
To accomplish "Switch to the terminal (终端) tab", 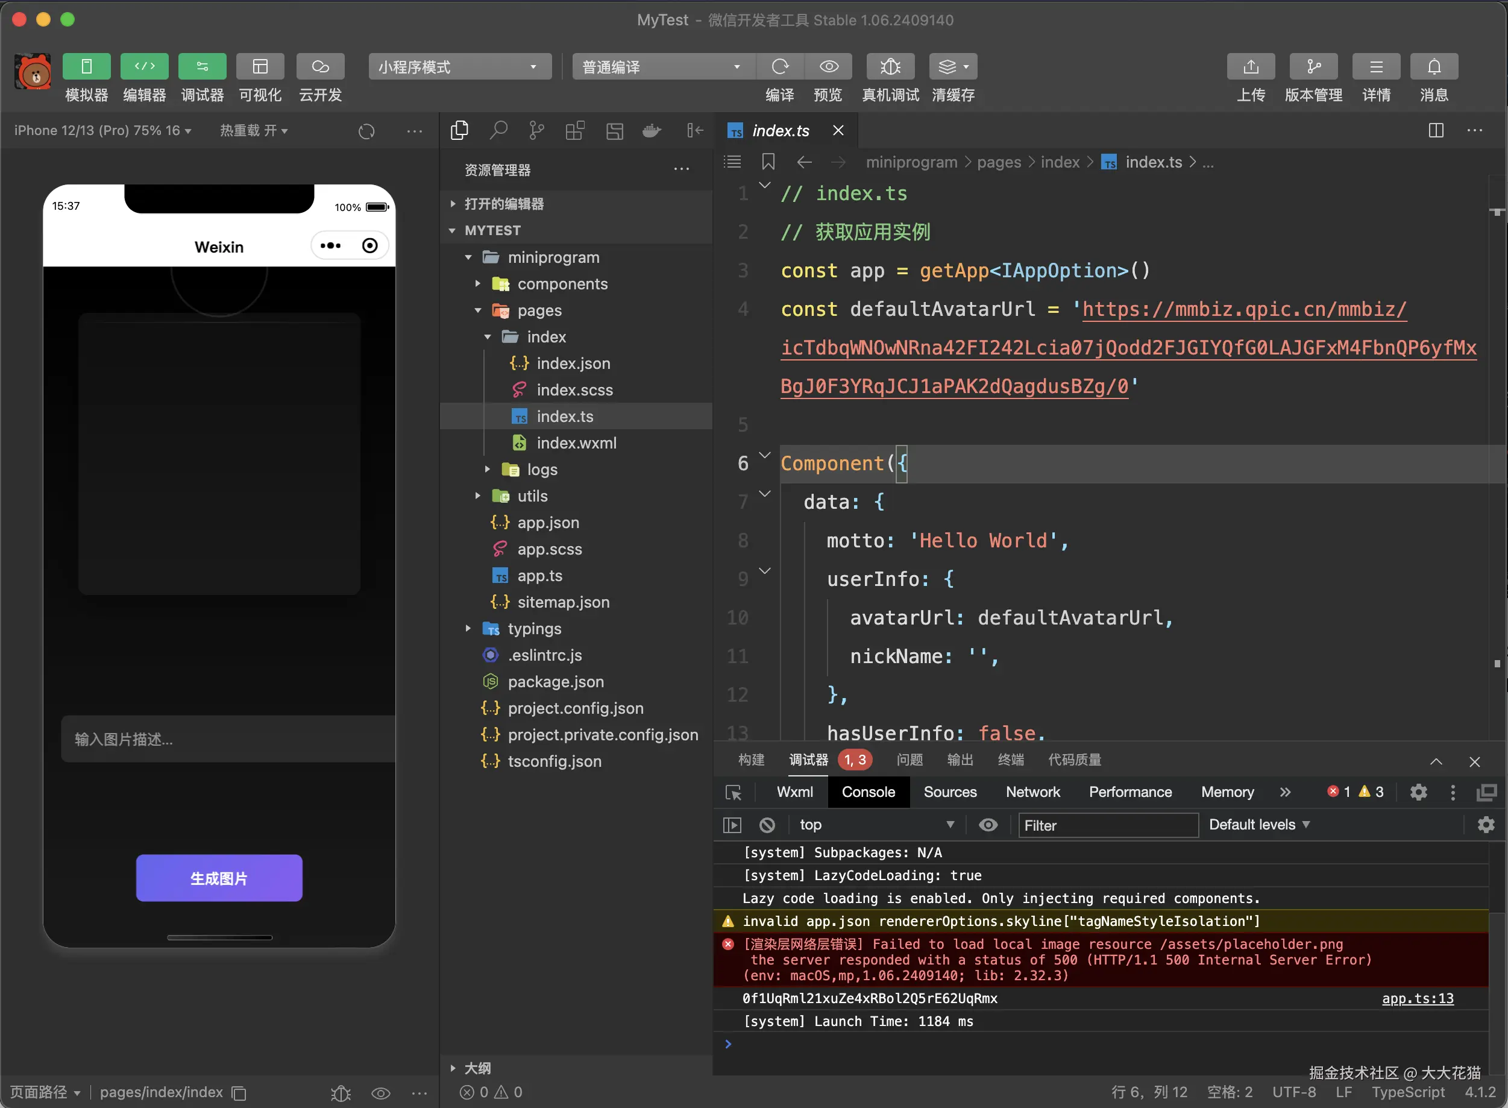I will pos(1011,760).
